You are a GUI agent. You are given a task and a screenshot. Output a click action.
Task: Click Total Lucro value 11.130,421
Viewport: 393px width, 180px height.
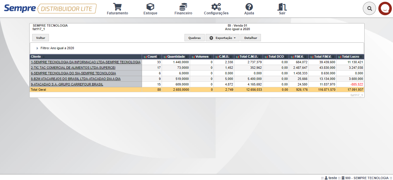[x=356, y=62]
